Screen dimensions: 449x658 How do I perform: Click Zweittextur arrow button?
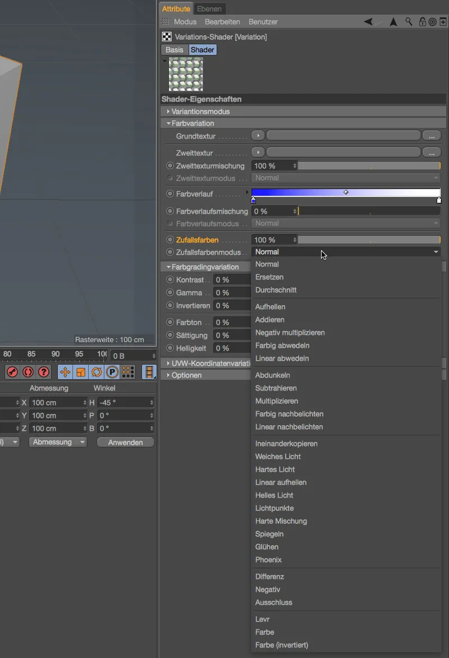(258, 153)
